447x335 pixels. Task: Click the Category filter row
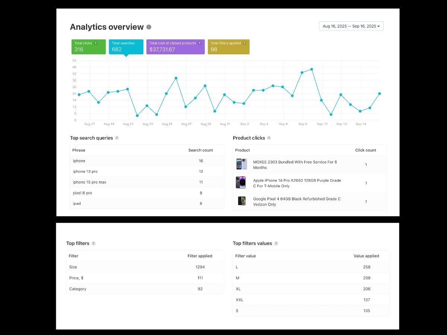145,289
